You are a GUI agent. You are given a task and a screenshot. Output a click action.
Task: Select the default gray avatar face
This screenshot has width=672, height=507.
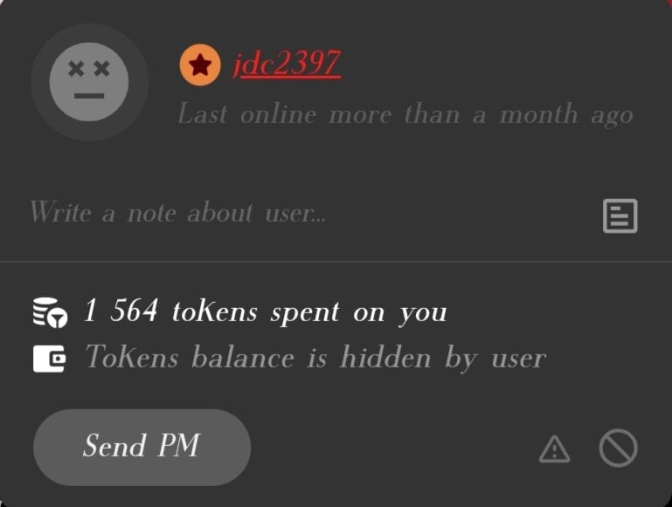[89, 82]
